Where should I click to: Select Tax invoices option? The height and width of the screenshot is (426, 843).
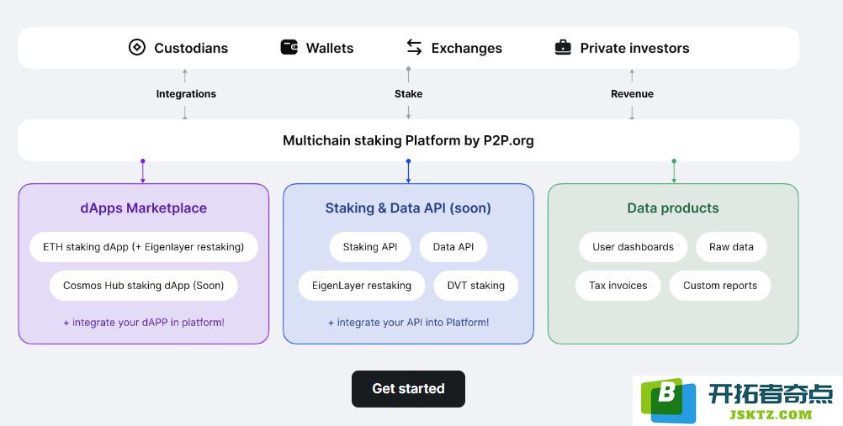pos(618,286)
